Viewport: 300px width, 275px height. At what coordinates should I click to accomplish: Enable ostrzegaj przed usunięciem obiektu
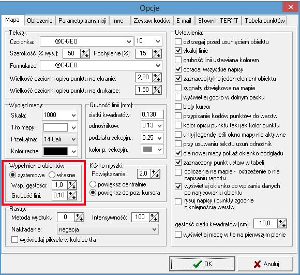pos(178,41)
